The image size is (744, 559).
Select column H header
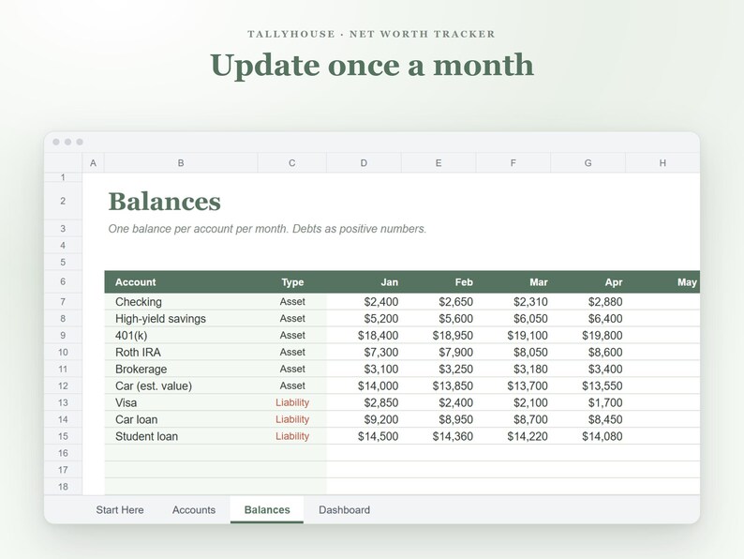click(662, 163)
